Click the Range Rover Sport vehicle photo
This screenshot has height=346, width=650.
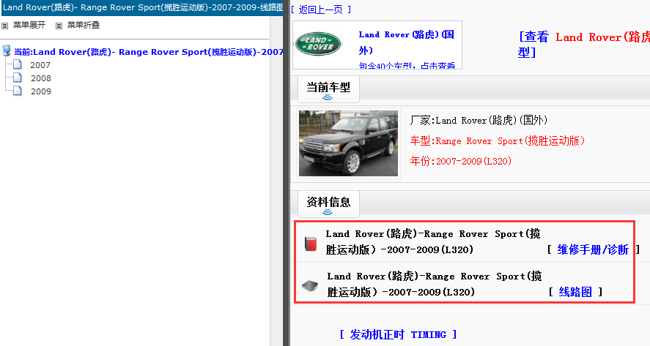(348, 143)
